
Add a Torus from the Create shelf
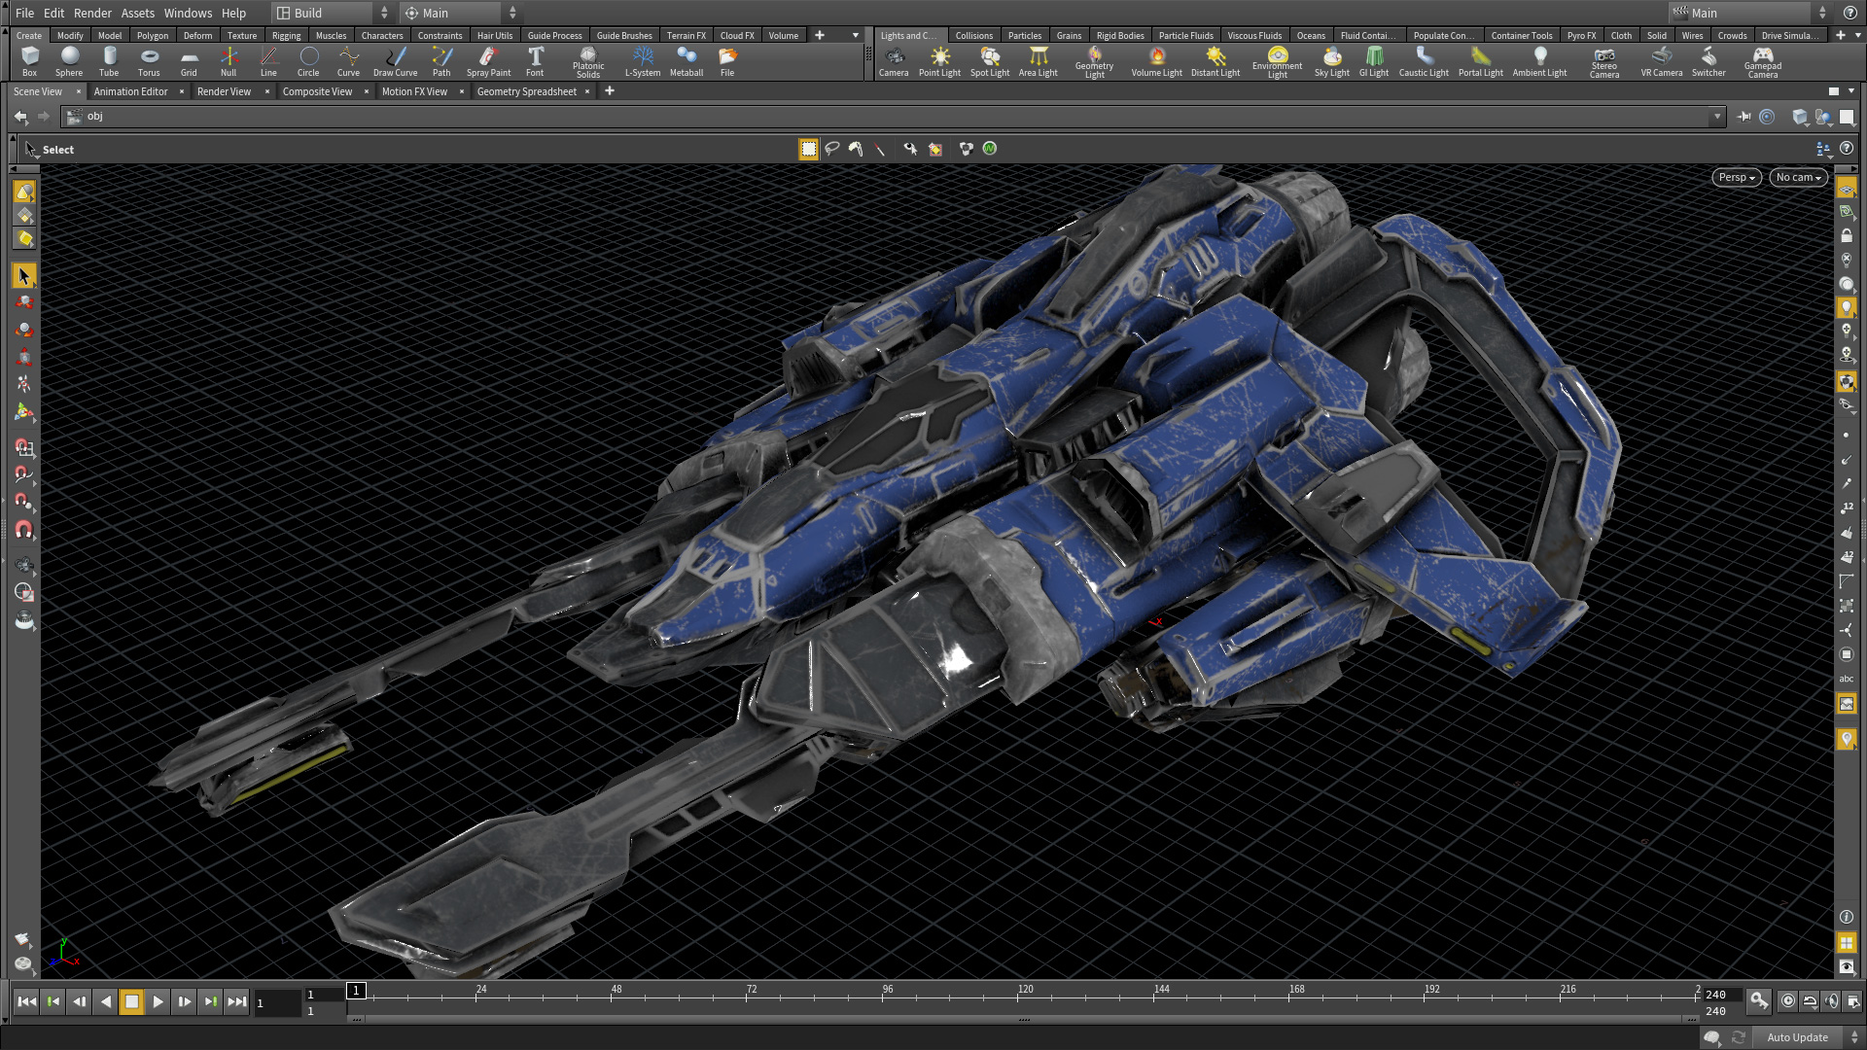click(149, 61)
